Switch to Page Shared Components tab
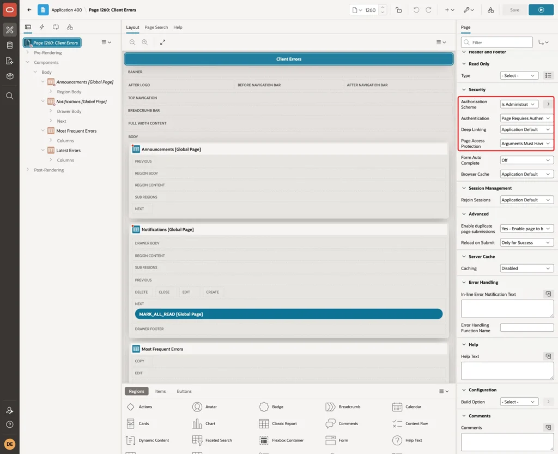 pyautogui.click(x=70, y=27)
